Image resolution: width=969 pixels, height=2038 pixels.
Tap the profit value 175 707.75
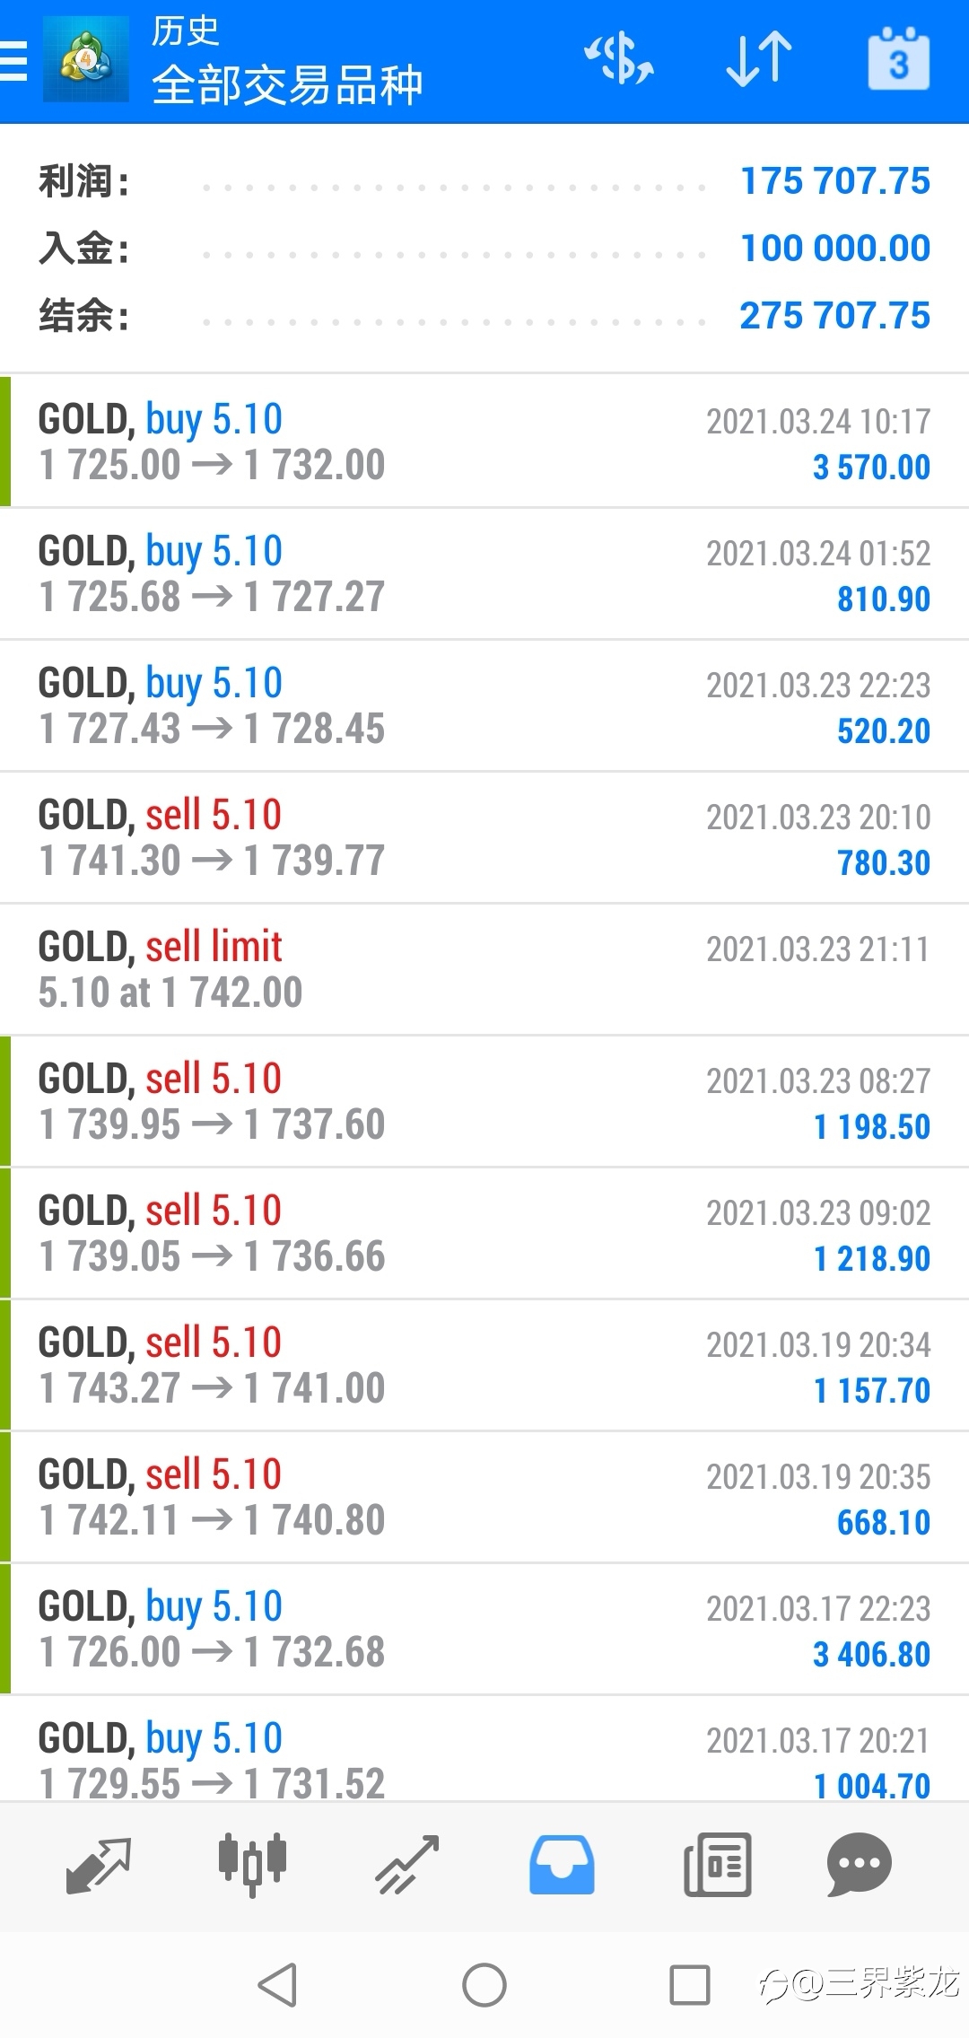pyautogui.click(x=834, y=181)
